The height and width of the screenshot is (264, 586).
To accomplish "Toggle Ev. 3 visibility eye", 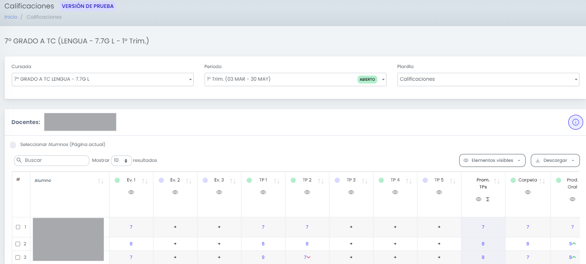I will [219, 192].
